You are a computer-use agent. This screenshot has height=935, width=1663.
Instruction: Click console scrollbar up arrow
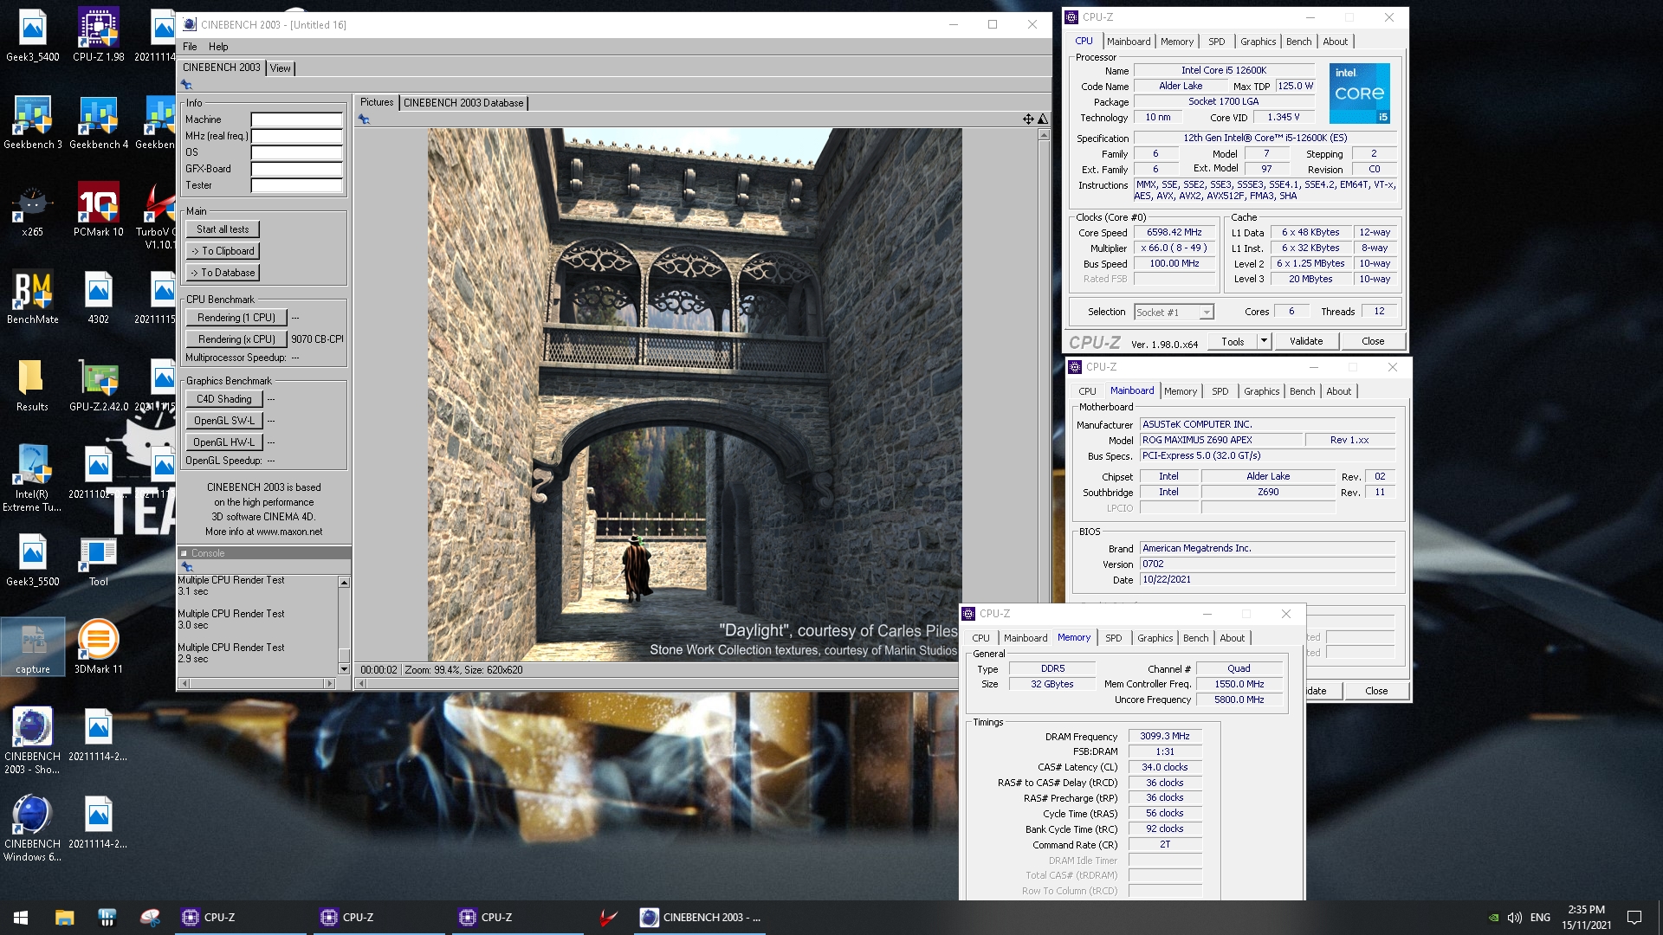[x=344, y=583]
